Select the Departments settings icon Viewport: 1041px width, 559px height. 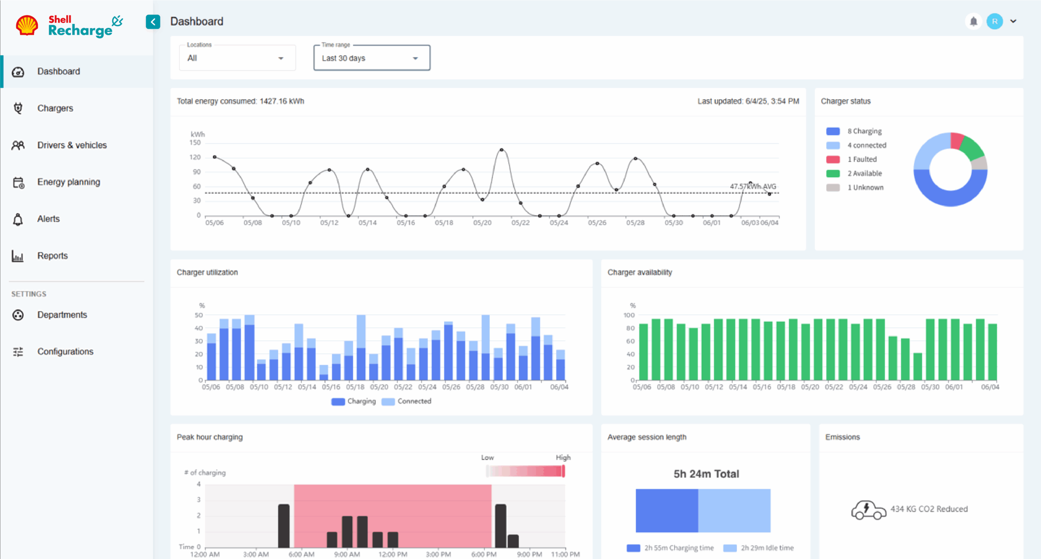pos(18,314)
